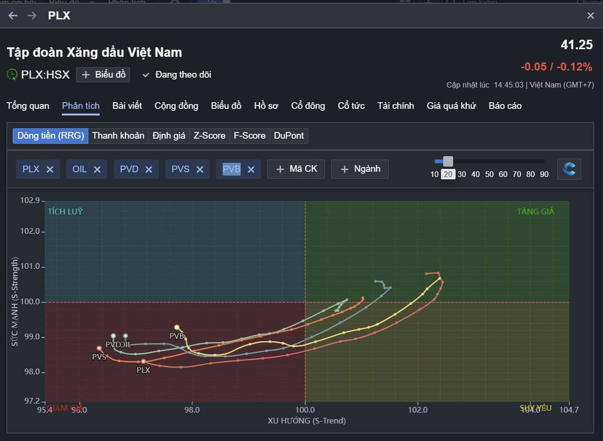Image resolution: width=603 pixels, height=441 pixels.
Task: Remove the OIL ticker chip
Action: (x=98, y=170)
